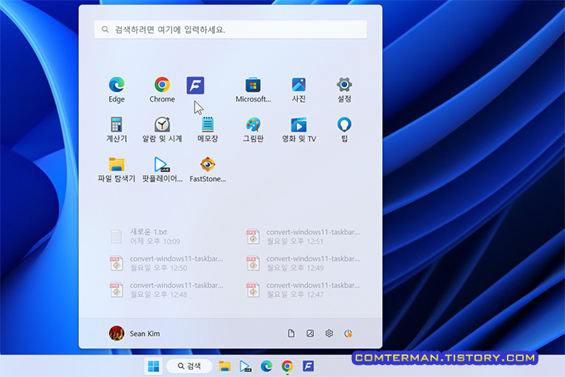This screenshot has width=565, height=377.
Task: Open Edge from the taskbar
Action: 266,367
